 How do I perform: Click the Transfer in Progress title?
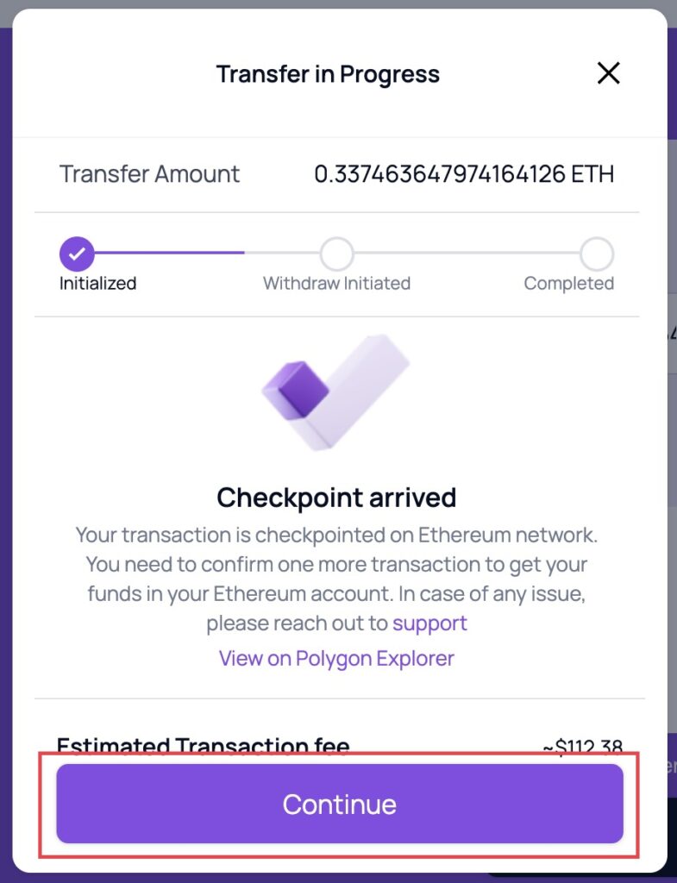pyautogui.click(x=328, y=74)
